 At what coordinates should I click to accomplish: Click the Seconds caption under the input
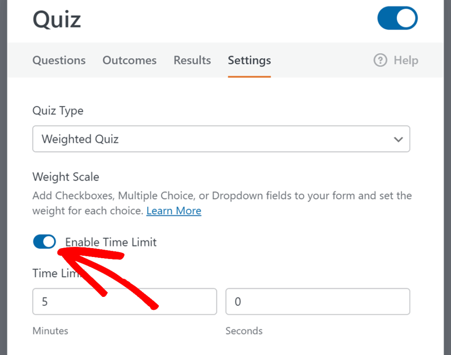244,331
